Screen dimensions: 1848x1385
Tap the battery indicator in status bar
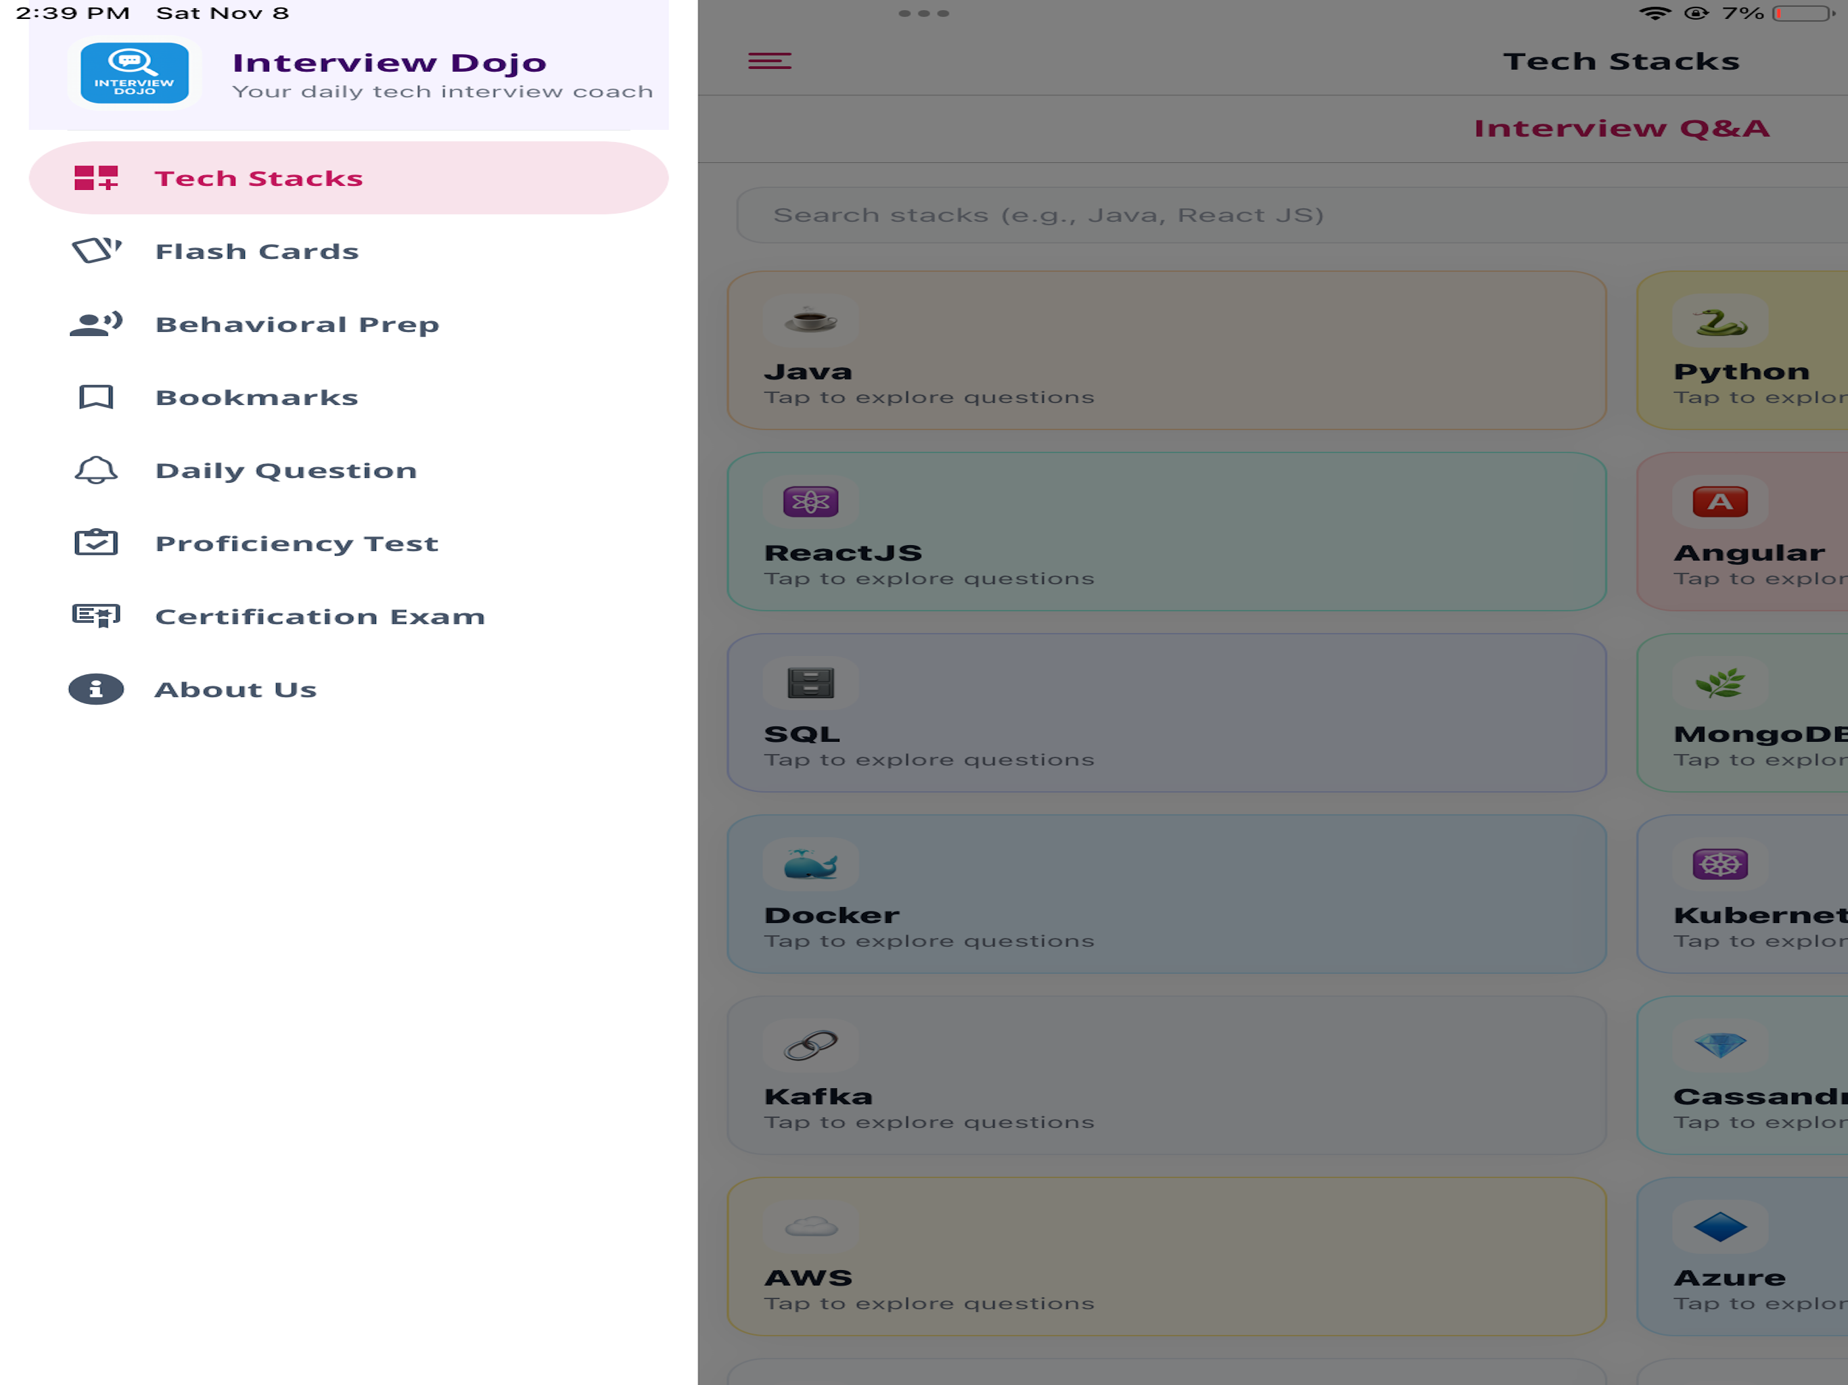[1803, 14]
